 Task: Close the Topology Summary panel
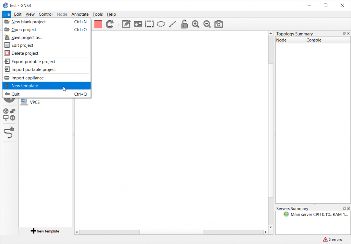[348, 33]
